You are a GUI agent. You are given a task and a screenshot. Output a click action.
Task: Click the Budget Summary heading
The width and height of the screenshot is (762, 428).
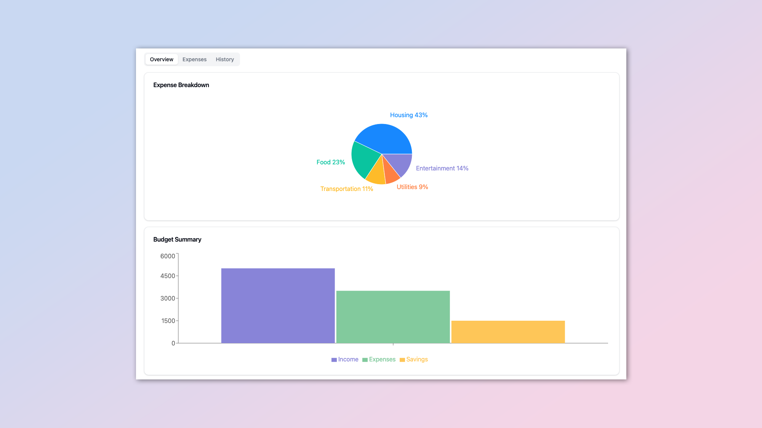click(x=177, y=239)
